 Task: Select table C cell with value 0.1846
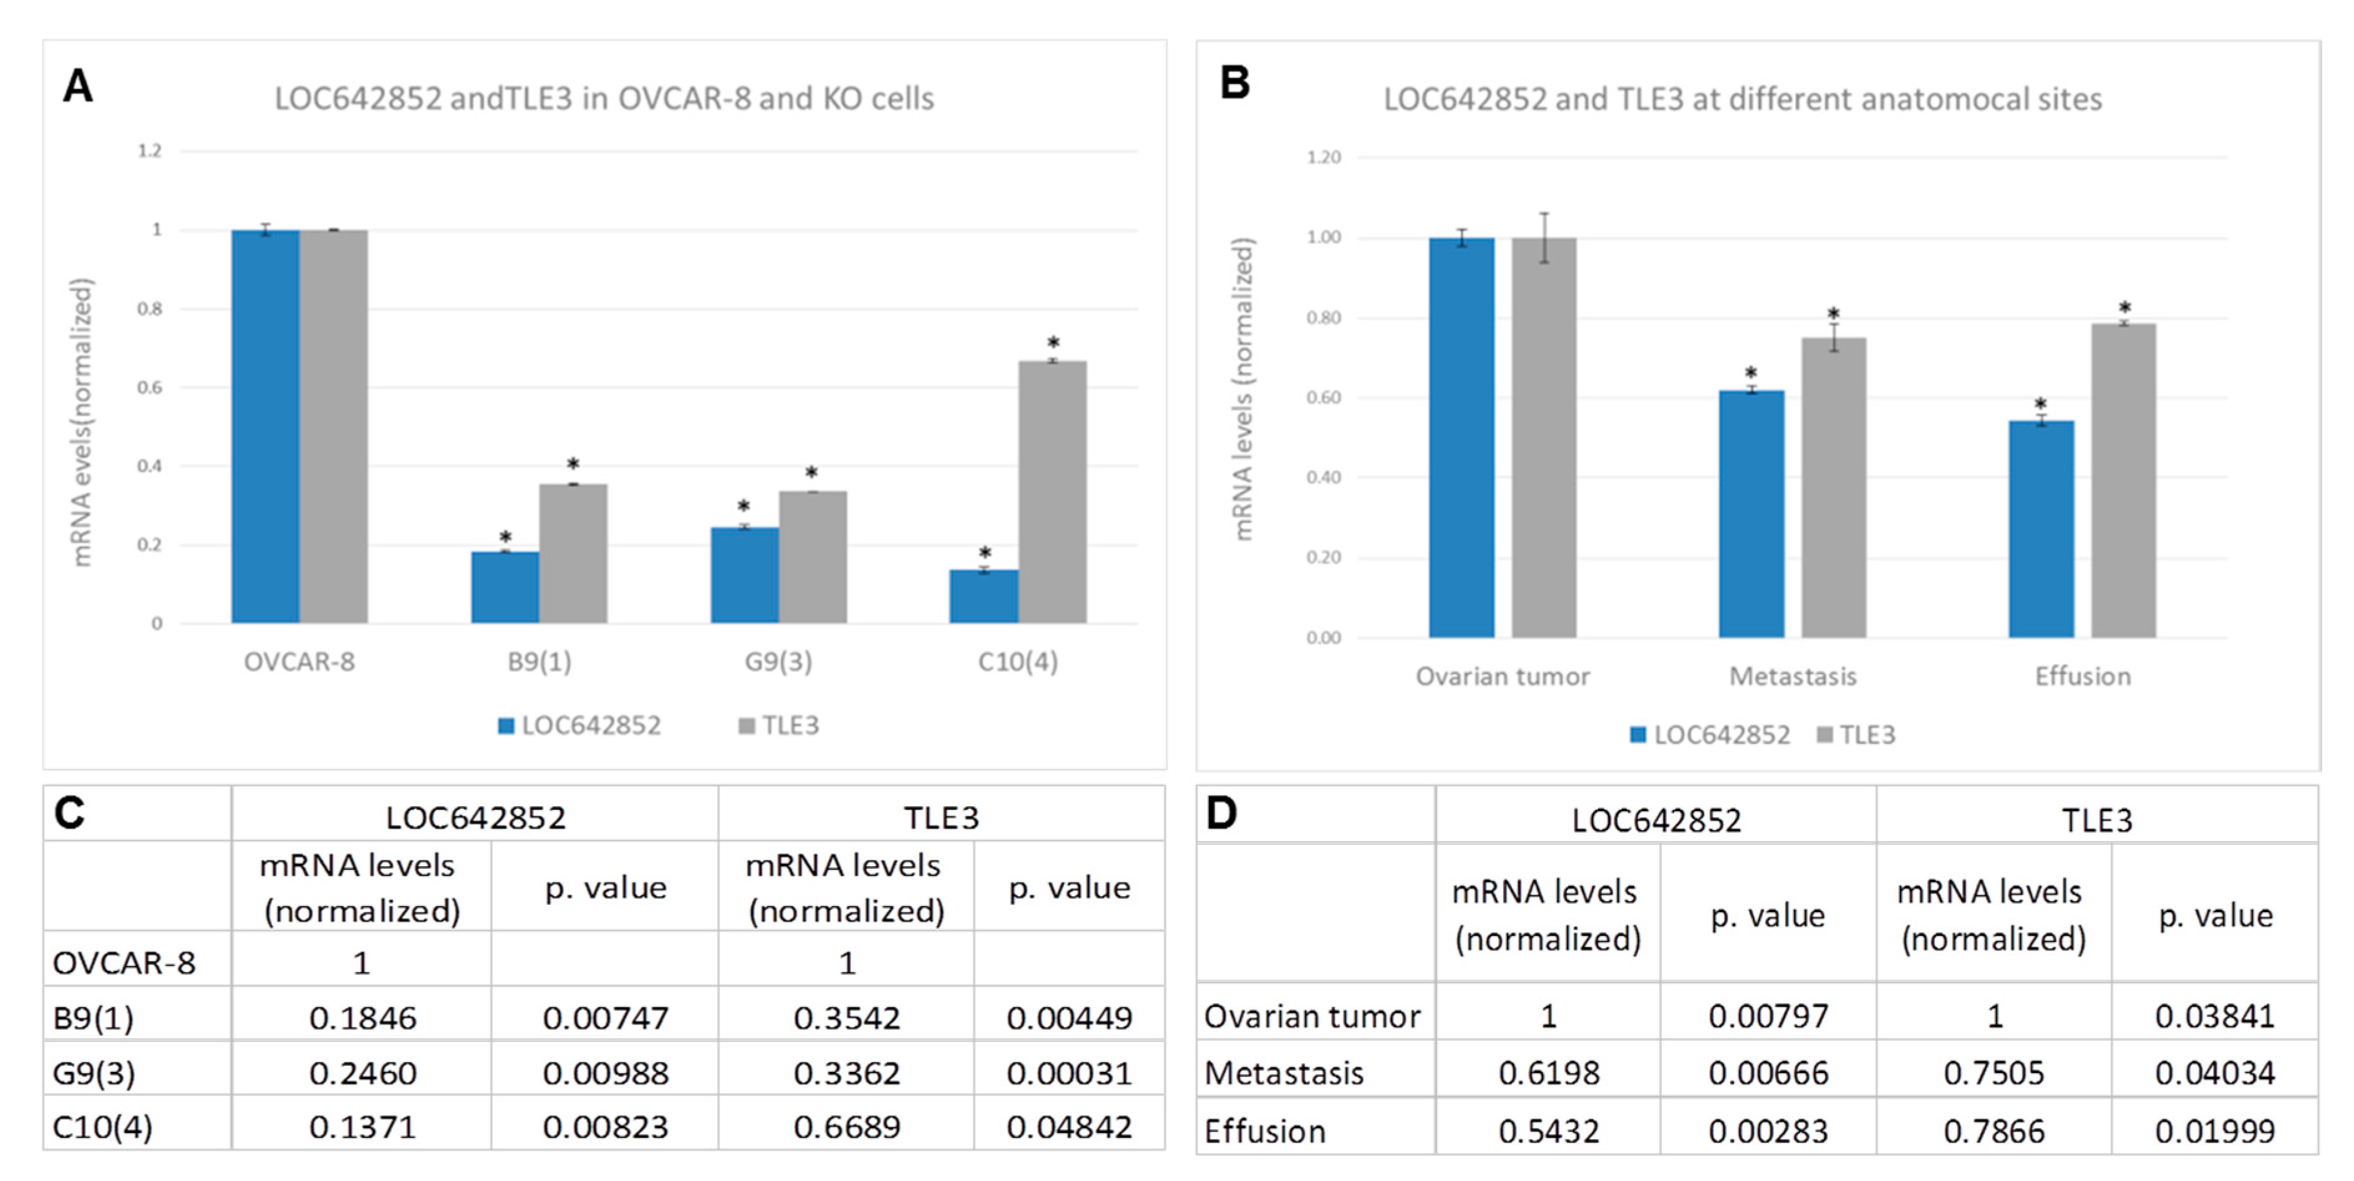[x=362, y=1018]
